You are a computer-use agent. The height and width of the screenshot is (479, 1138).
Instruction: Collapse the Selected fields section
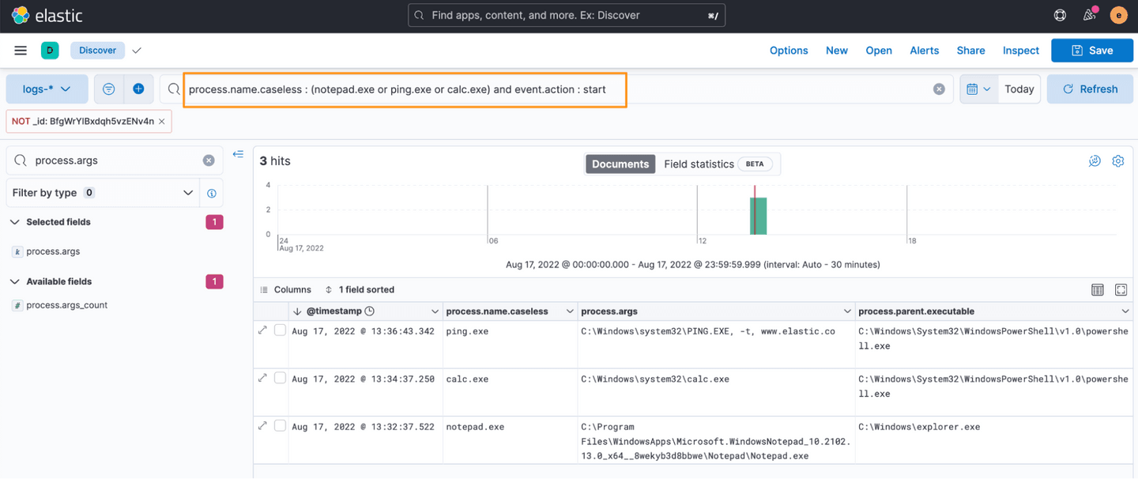(x=15, y=222)
